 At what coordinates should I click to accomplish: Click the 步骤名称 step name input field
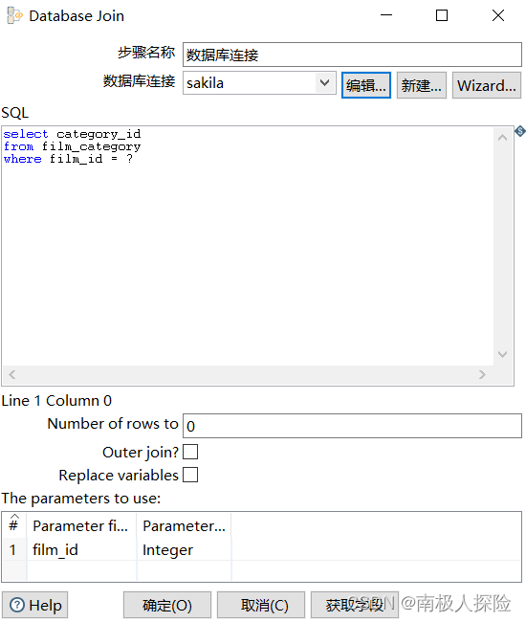point(352,55)
